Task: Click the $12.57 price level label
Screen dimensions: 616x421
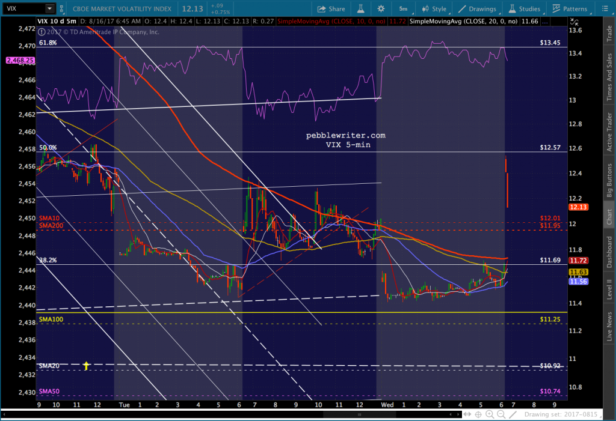Action: (x=550, y=148)
